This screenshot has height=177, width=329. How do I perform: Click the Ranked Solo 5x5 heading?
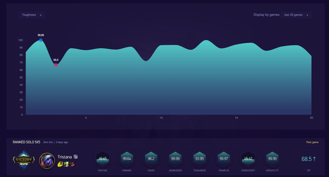point(26,142)
